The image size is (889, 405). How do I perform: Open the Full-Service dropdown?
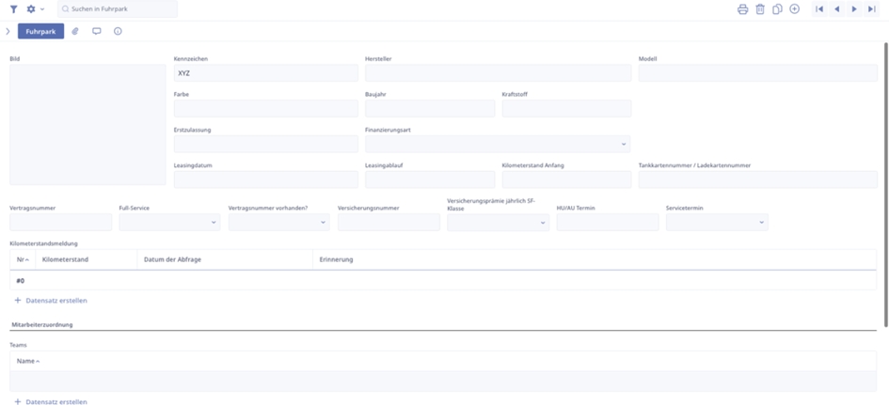pos(169,223)
